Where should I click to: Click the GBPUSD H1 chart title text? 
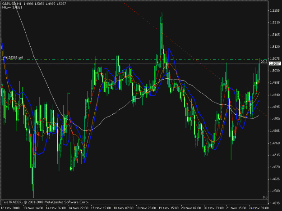click(12, 4)
